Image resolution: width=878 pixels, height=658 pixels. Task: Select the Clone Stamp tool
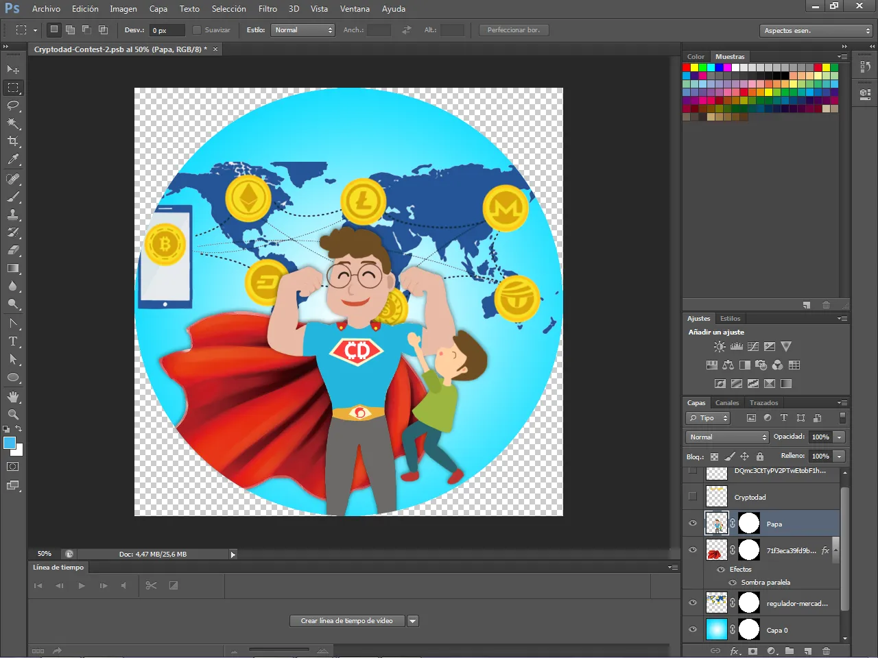coord(13,215)
